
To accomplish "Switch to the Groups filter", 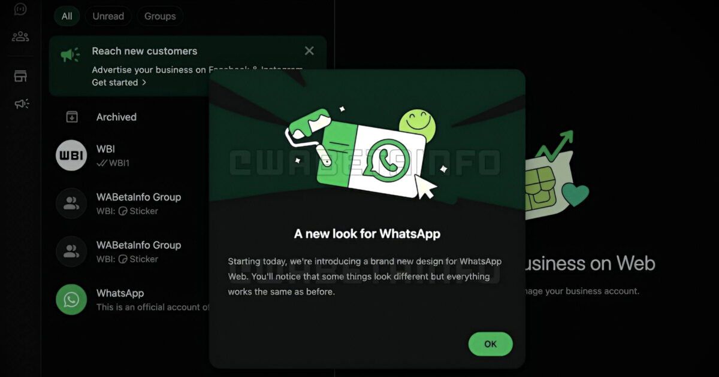I will [160, 16].
